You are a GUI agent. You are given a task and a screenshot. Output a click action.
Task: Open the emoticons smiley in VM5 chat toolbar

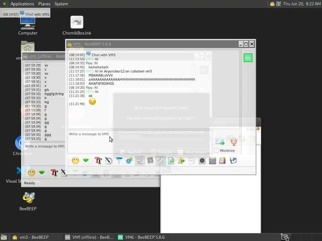75,161
